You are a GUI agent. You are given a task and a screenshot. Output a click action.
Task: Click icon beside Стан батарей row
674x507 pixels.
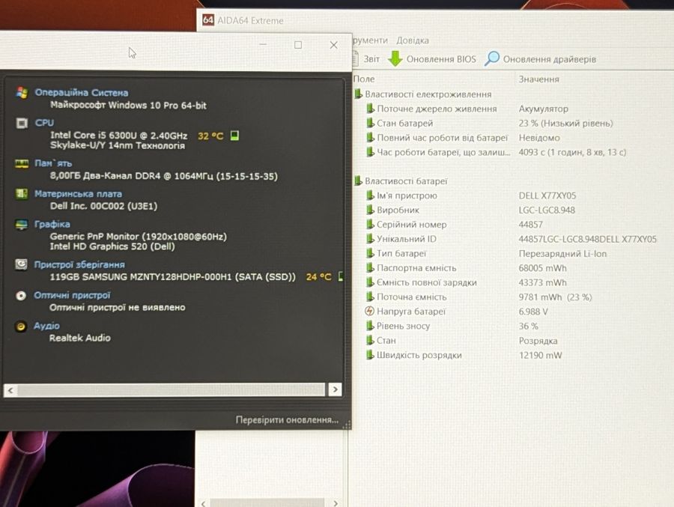370,123
